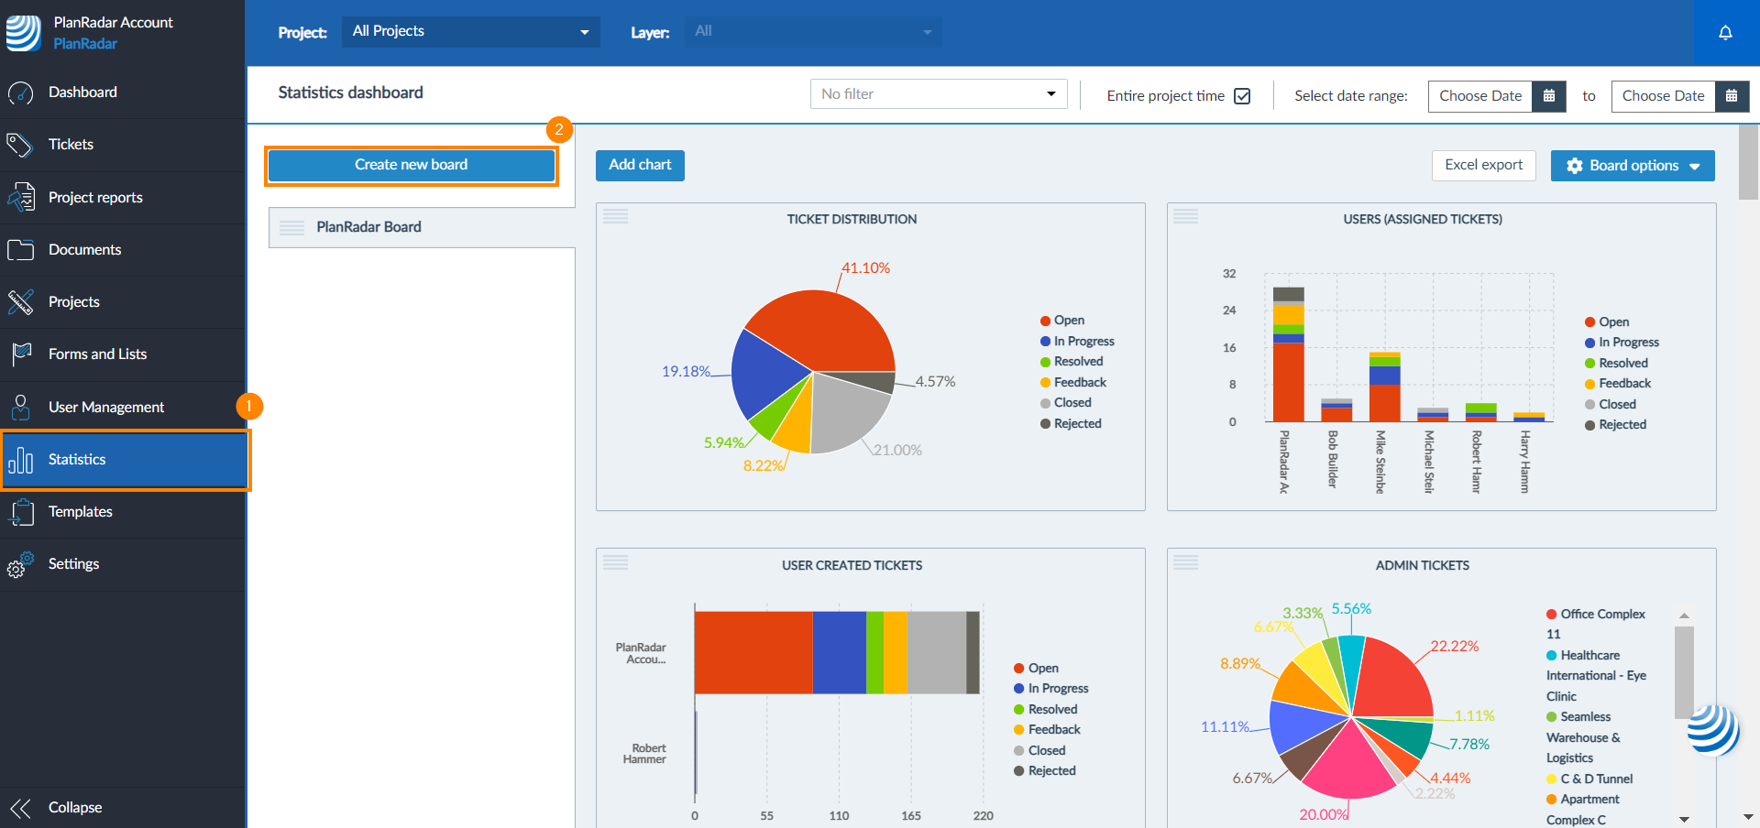Open calendar for end date
The height and width of the screenshot is (828, 1760).
[1732, 96]
